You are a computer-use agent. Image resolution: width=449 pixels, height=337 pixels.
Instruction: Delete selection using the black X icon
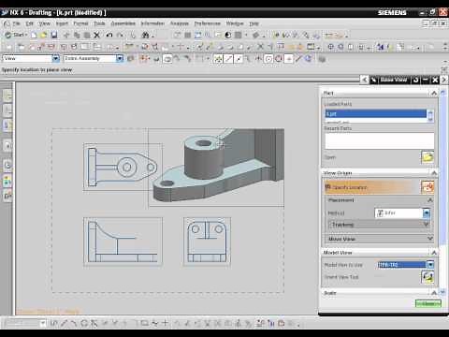pos(97,36)
